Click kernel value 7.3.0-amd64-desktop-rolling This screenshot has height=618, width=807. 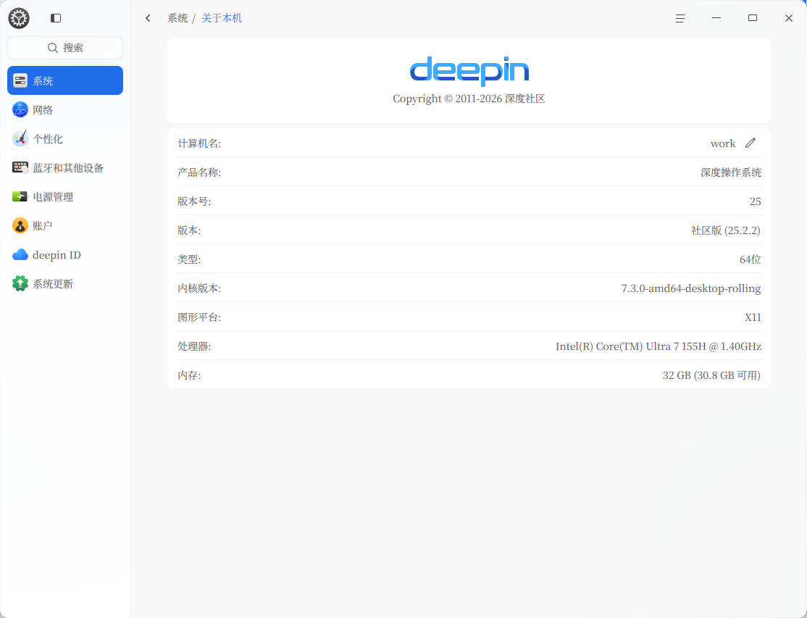pyautogui.click(x=690, y=288)
